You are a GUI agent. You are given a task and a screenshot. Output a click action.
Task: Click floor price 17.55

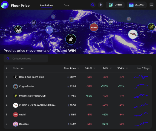click(x=73, y=96)
